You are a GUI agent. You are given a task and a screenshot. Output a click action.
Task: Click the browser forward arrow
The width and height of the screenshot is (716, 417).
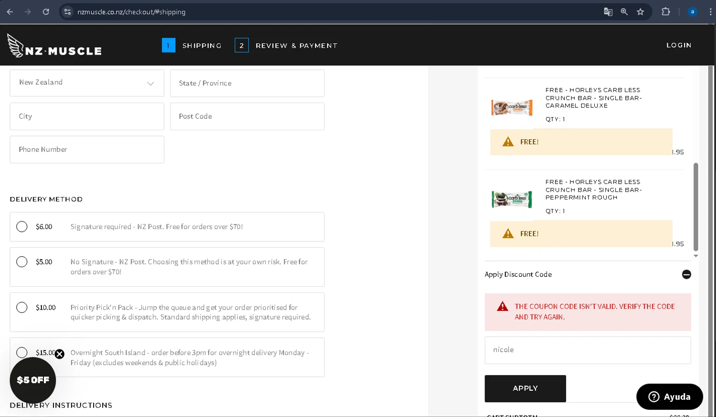tap(28, 12)
